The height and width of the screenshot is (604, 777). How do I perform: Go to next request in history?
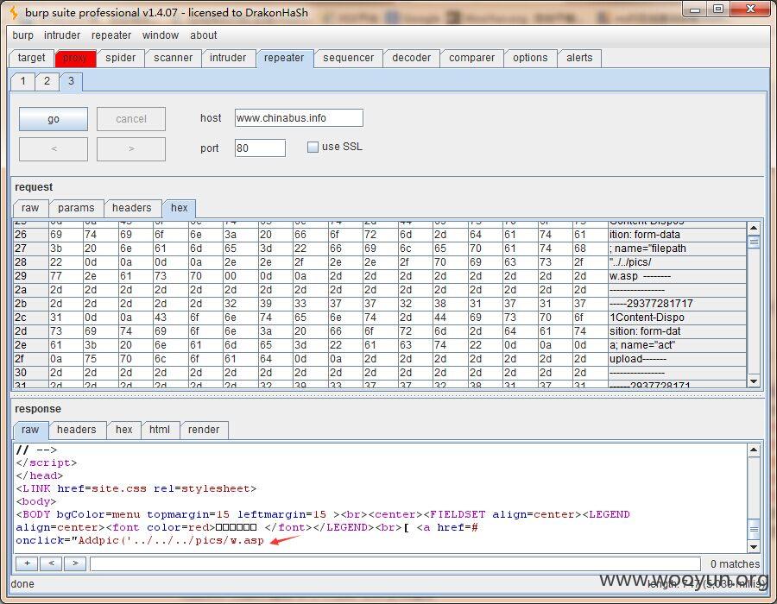(131, 149)
